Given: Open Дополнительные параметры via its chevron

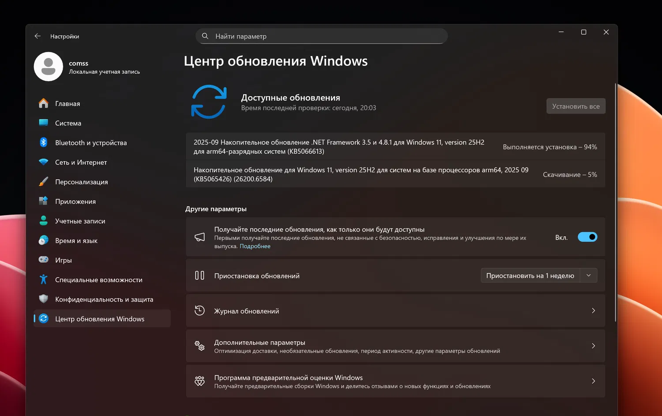Looking at the screenshot, I should [593, 346].
